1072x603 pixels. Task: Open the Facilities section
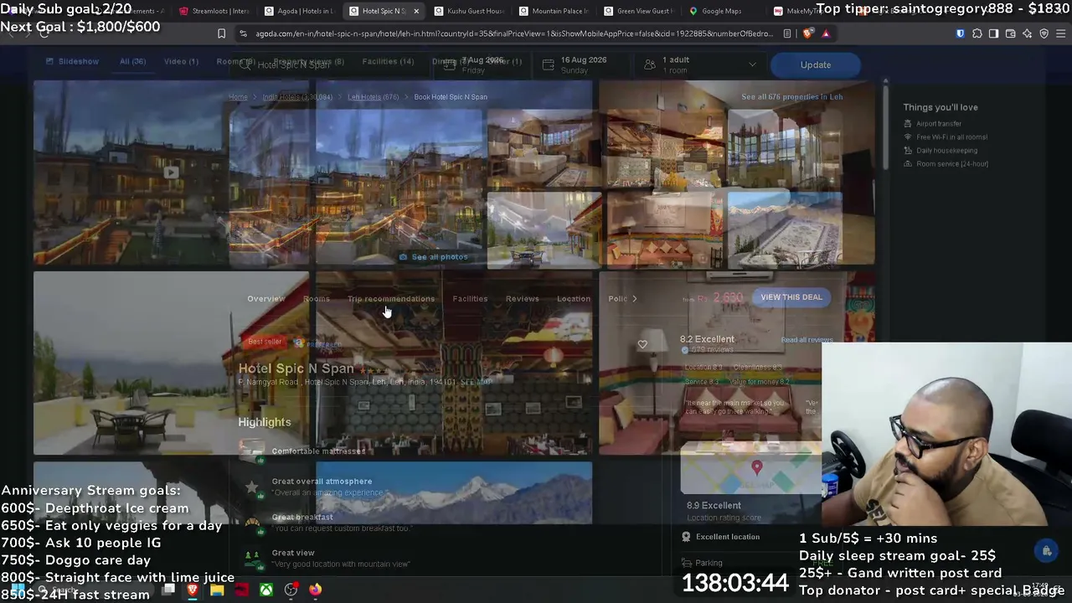[x=470, y=298]
